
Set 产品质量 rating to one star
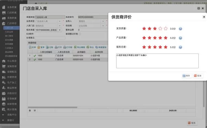(144, 38)
